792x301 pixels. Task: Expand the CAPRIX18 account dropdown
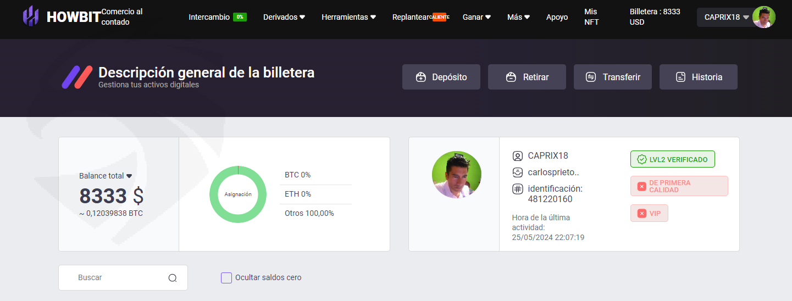click(746, 18)
